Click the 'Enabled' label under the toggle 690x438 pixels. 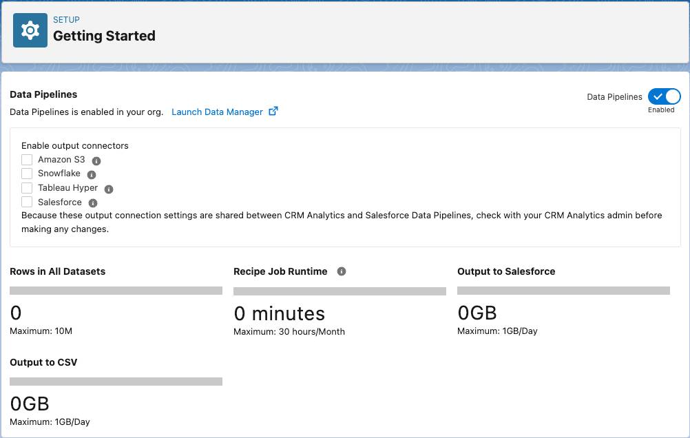[x=661, y=110]
